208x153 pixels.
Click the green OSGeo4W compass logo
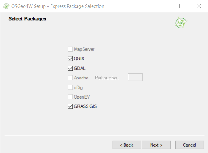(x=181, y=23)
